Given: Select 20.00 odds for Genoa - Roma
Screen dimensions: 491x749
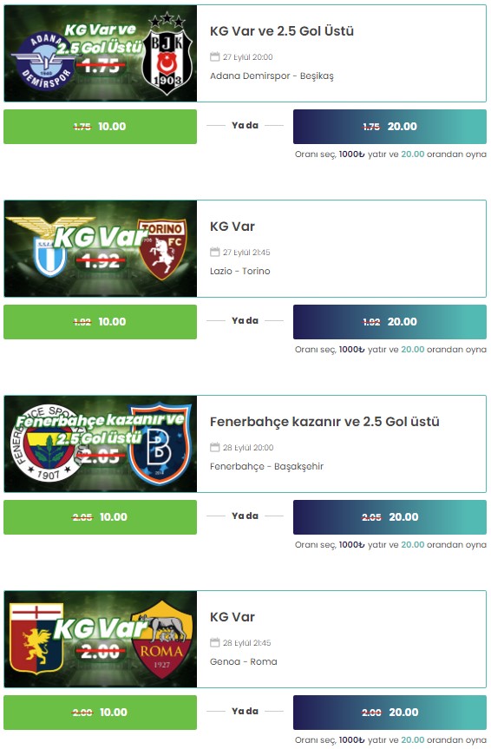Looking at the screenshot, I should (390, 713).
